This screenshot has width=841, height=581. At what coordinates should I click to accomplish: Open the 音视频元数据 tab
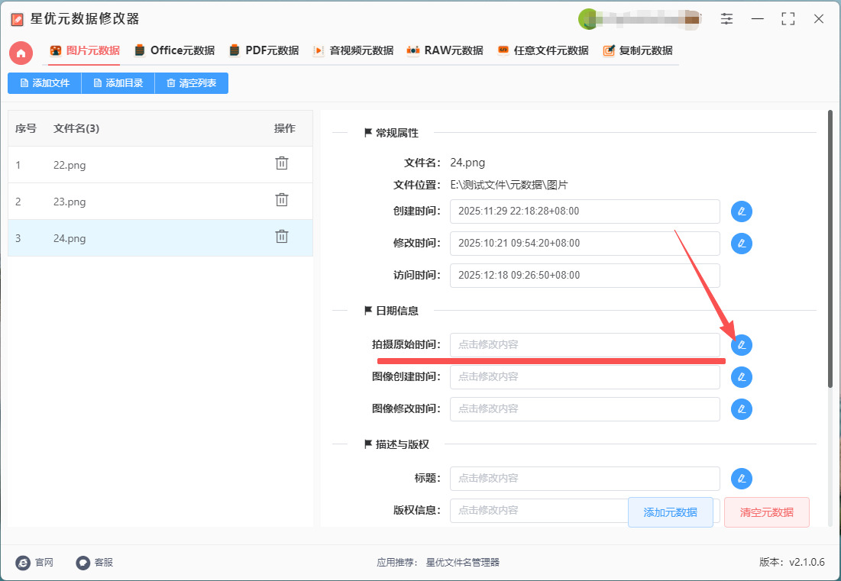point(353,50)
